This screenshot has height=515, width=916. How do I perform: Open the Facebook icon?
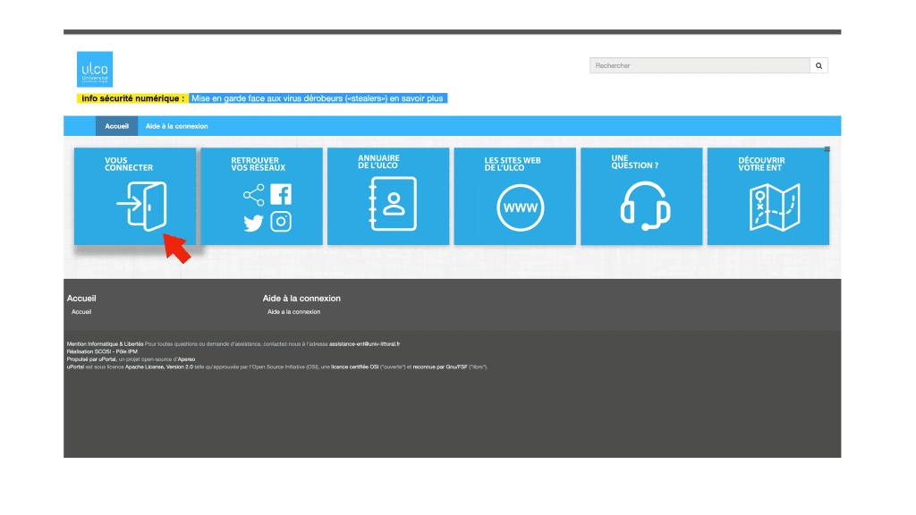tap(281, 194)
